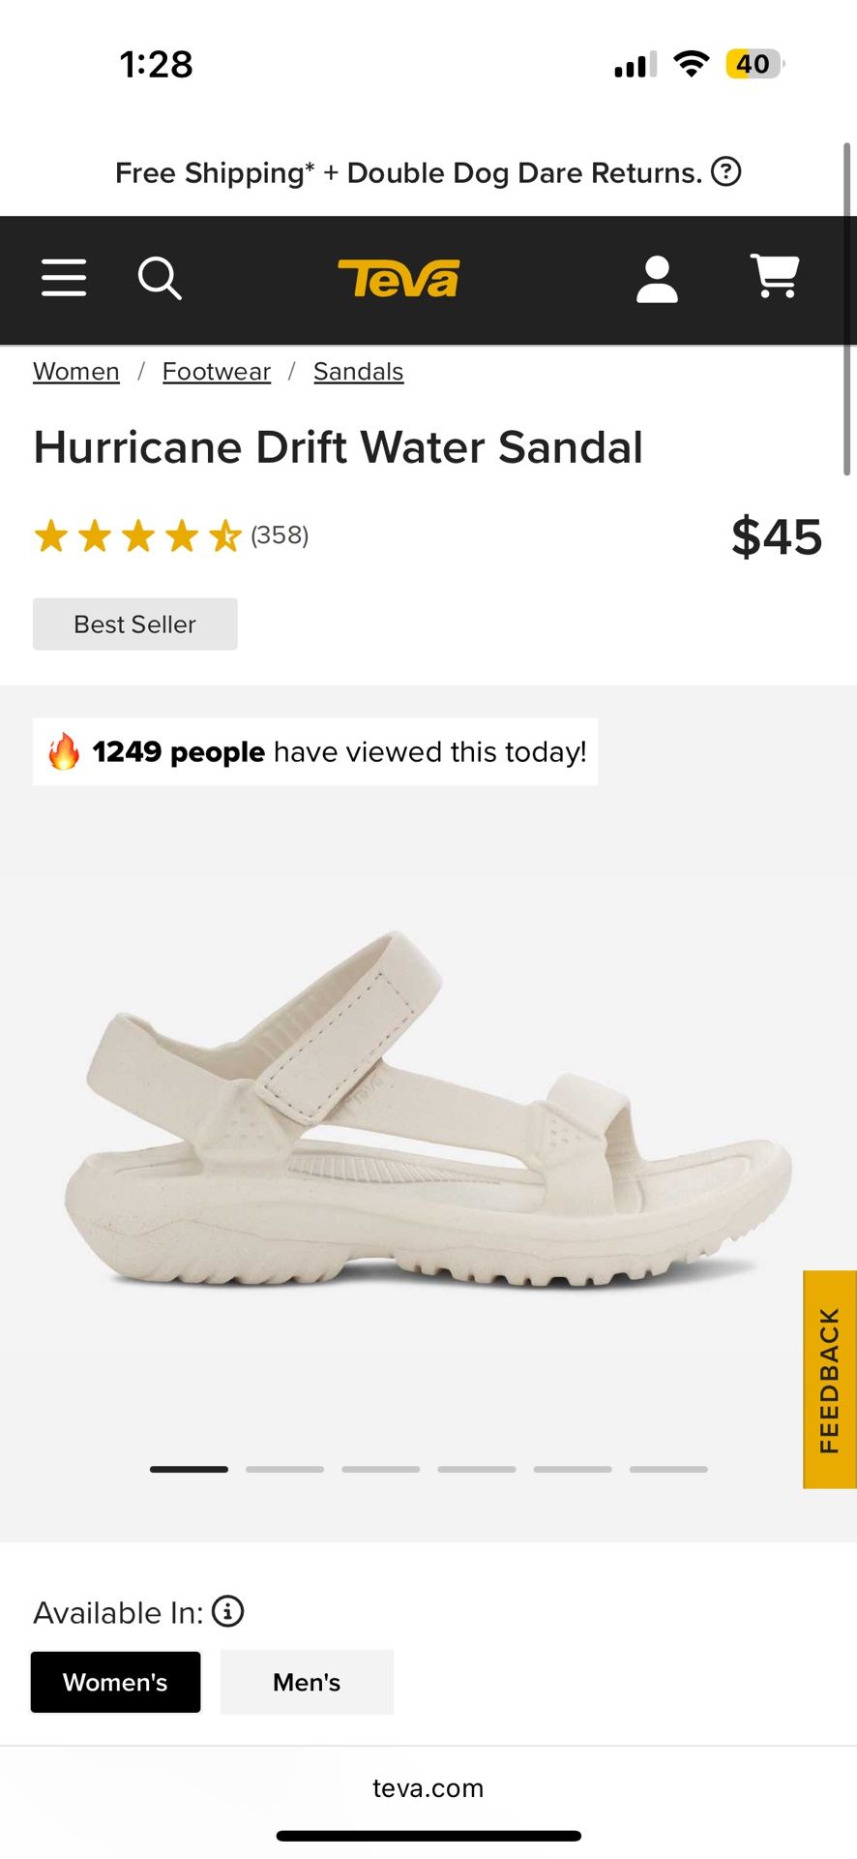Select the second carousel dot
This screenshot has height=1859, width=857.
point(284,1469)
